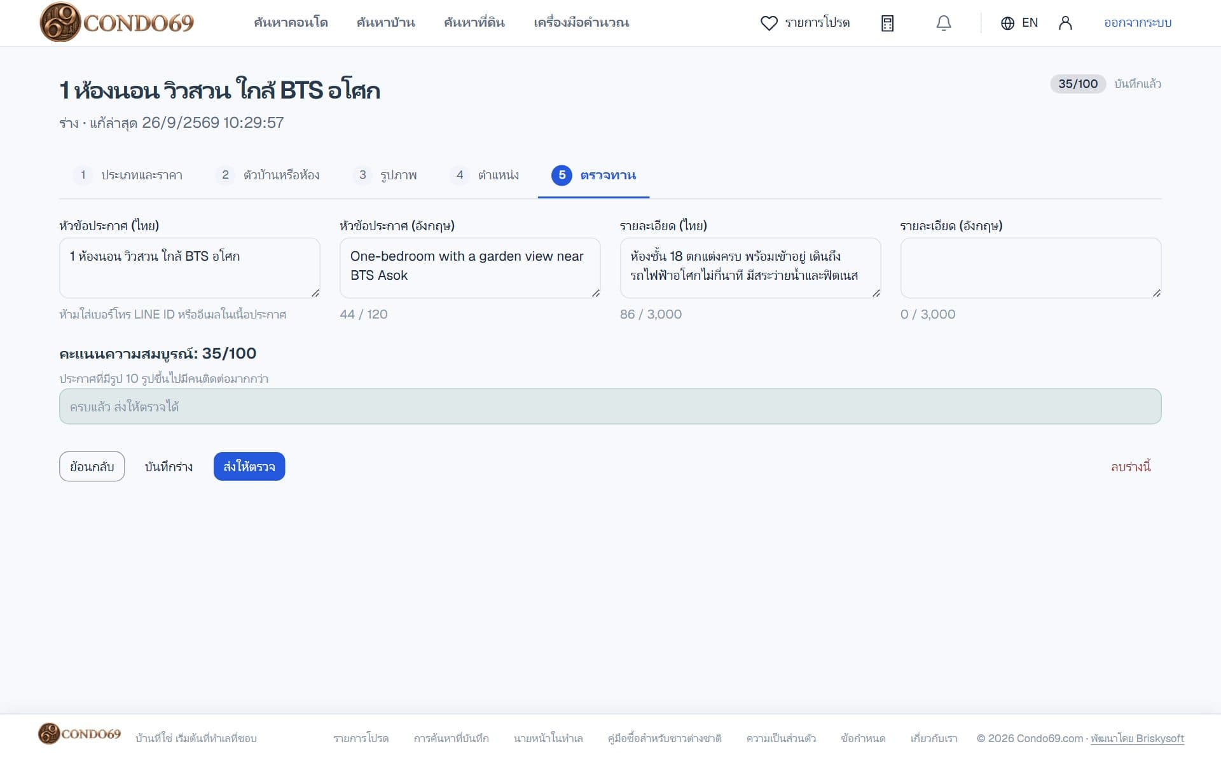The width and height of the screenshot is (1221, 763).
Task: Click ออกจากระบบ logout link
Action: [x=1138, y=23]
